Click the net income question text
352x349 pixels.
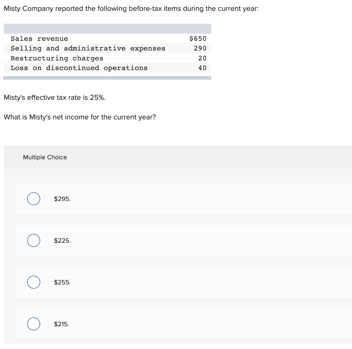80,117
